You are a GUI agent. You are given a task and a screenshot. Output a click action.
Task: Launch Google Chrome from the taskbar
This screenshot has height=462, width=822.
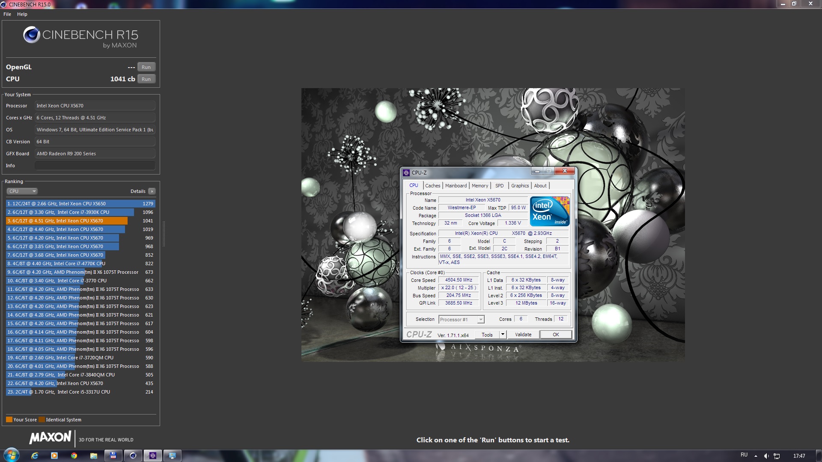[x=74, y=456]
